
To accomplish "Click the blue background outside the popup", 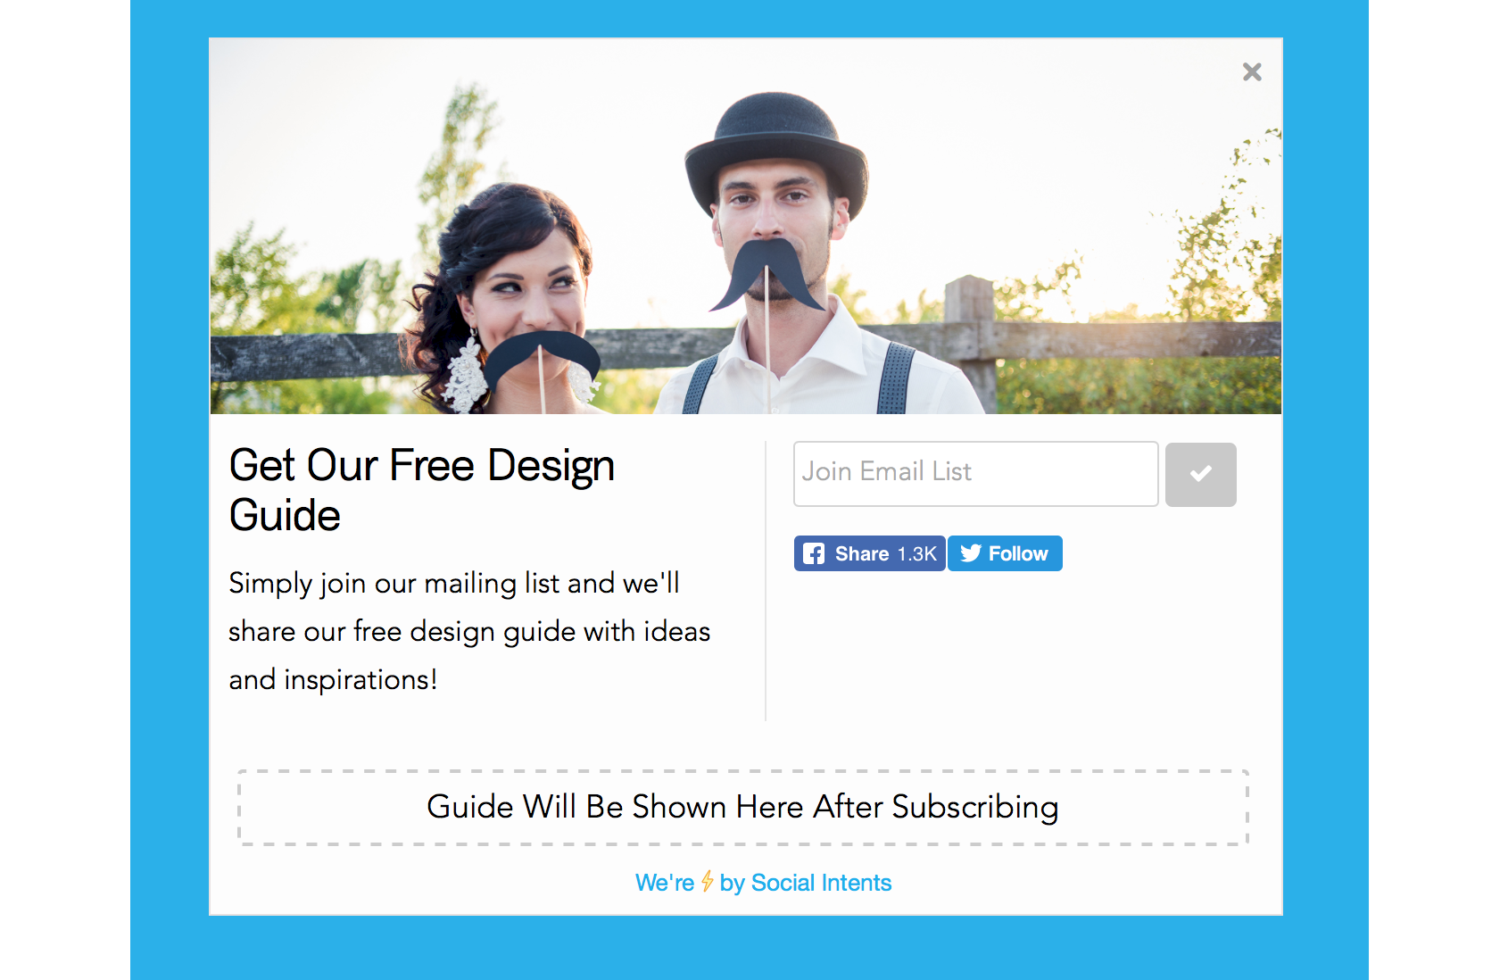I will point(170,491).
